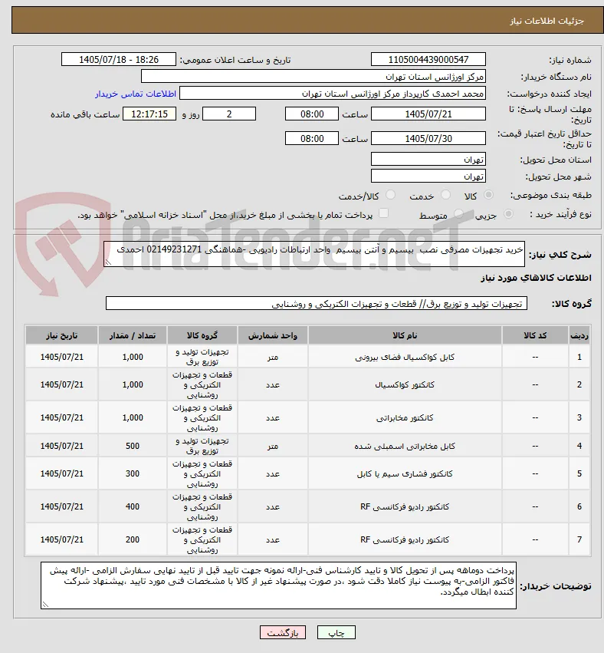Click the شرح کلی نیاز description textbox

coord(314,254)
